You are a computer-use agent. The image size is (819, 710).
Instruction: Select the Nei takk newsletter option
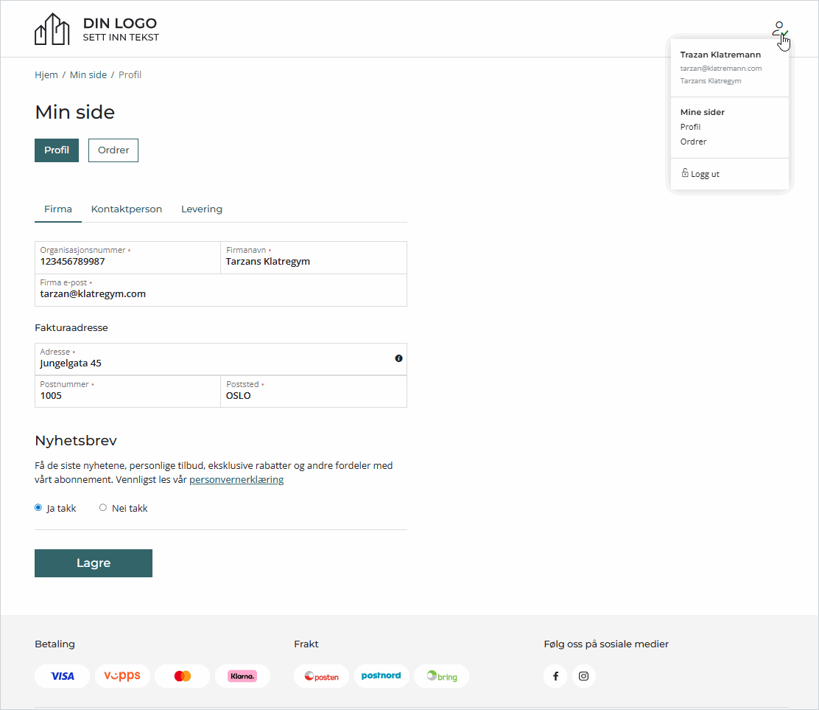[103, 508]
